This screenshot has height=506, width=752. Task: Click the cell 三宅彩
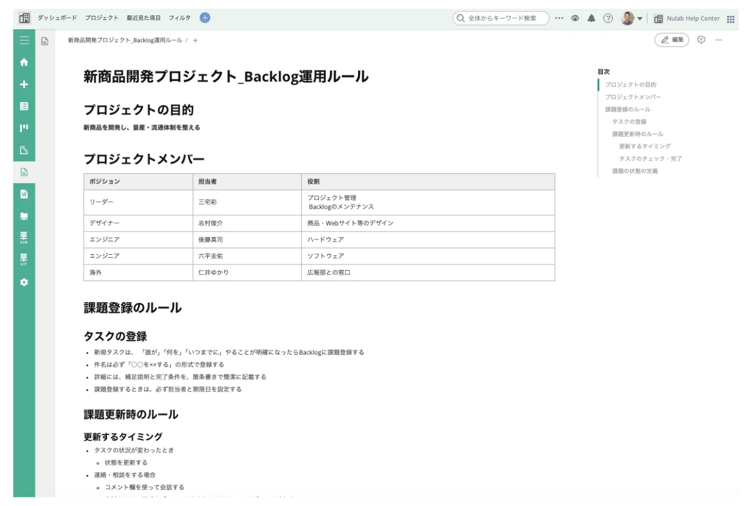[x=247, y=203]
